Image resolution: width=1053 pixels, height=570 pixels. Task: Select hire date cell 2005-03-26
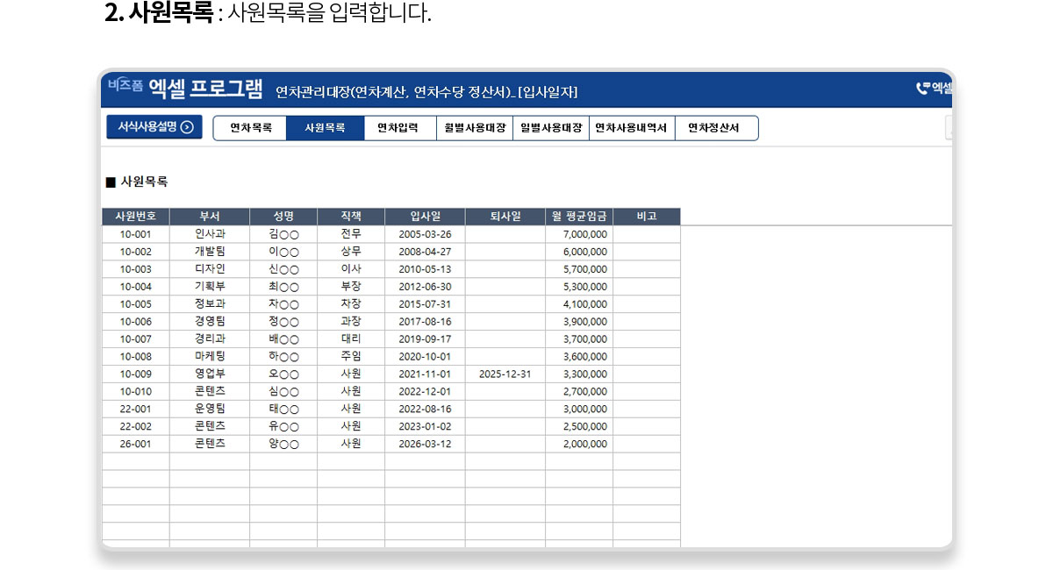pyautogui.click(x=425, y=234)
